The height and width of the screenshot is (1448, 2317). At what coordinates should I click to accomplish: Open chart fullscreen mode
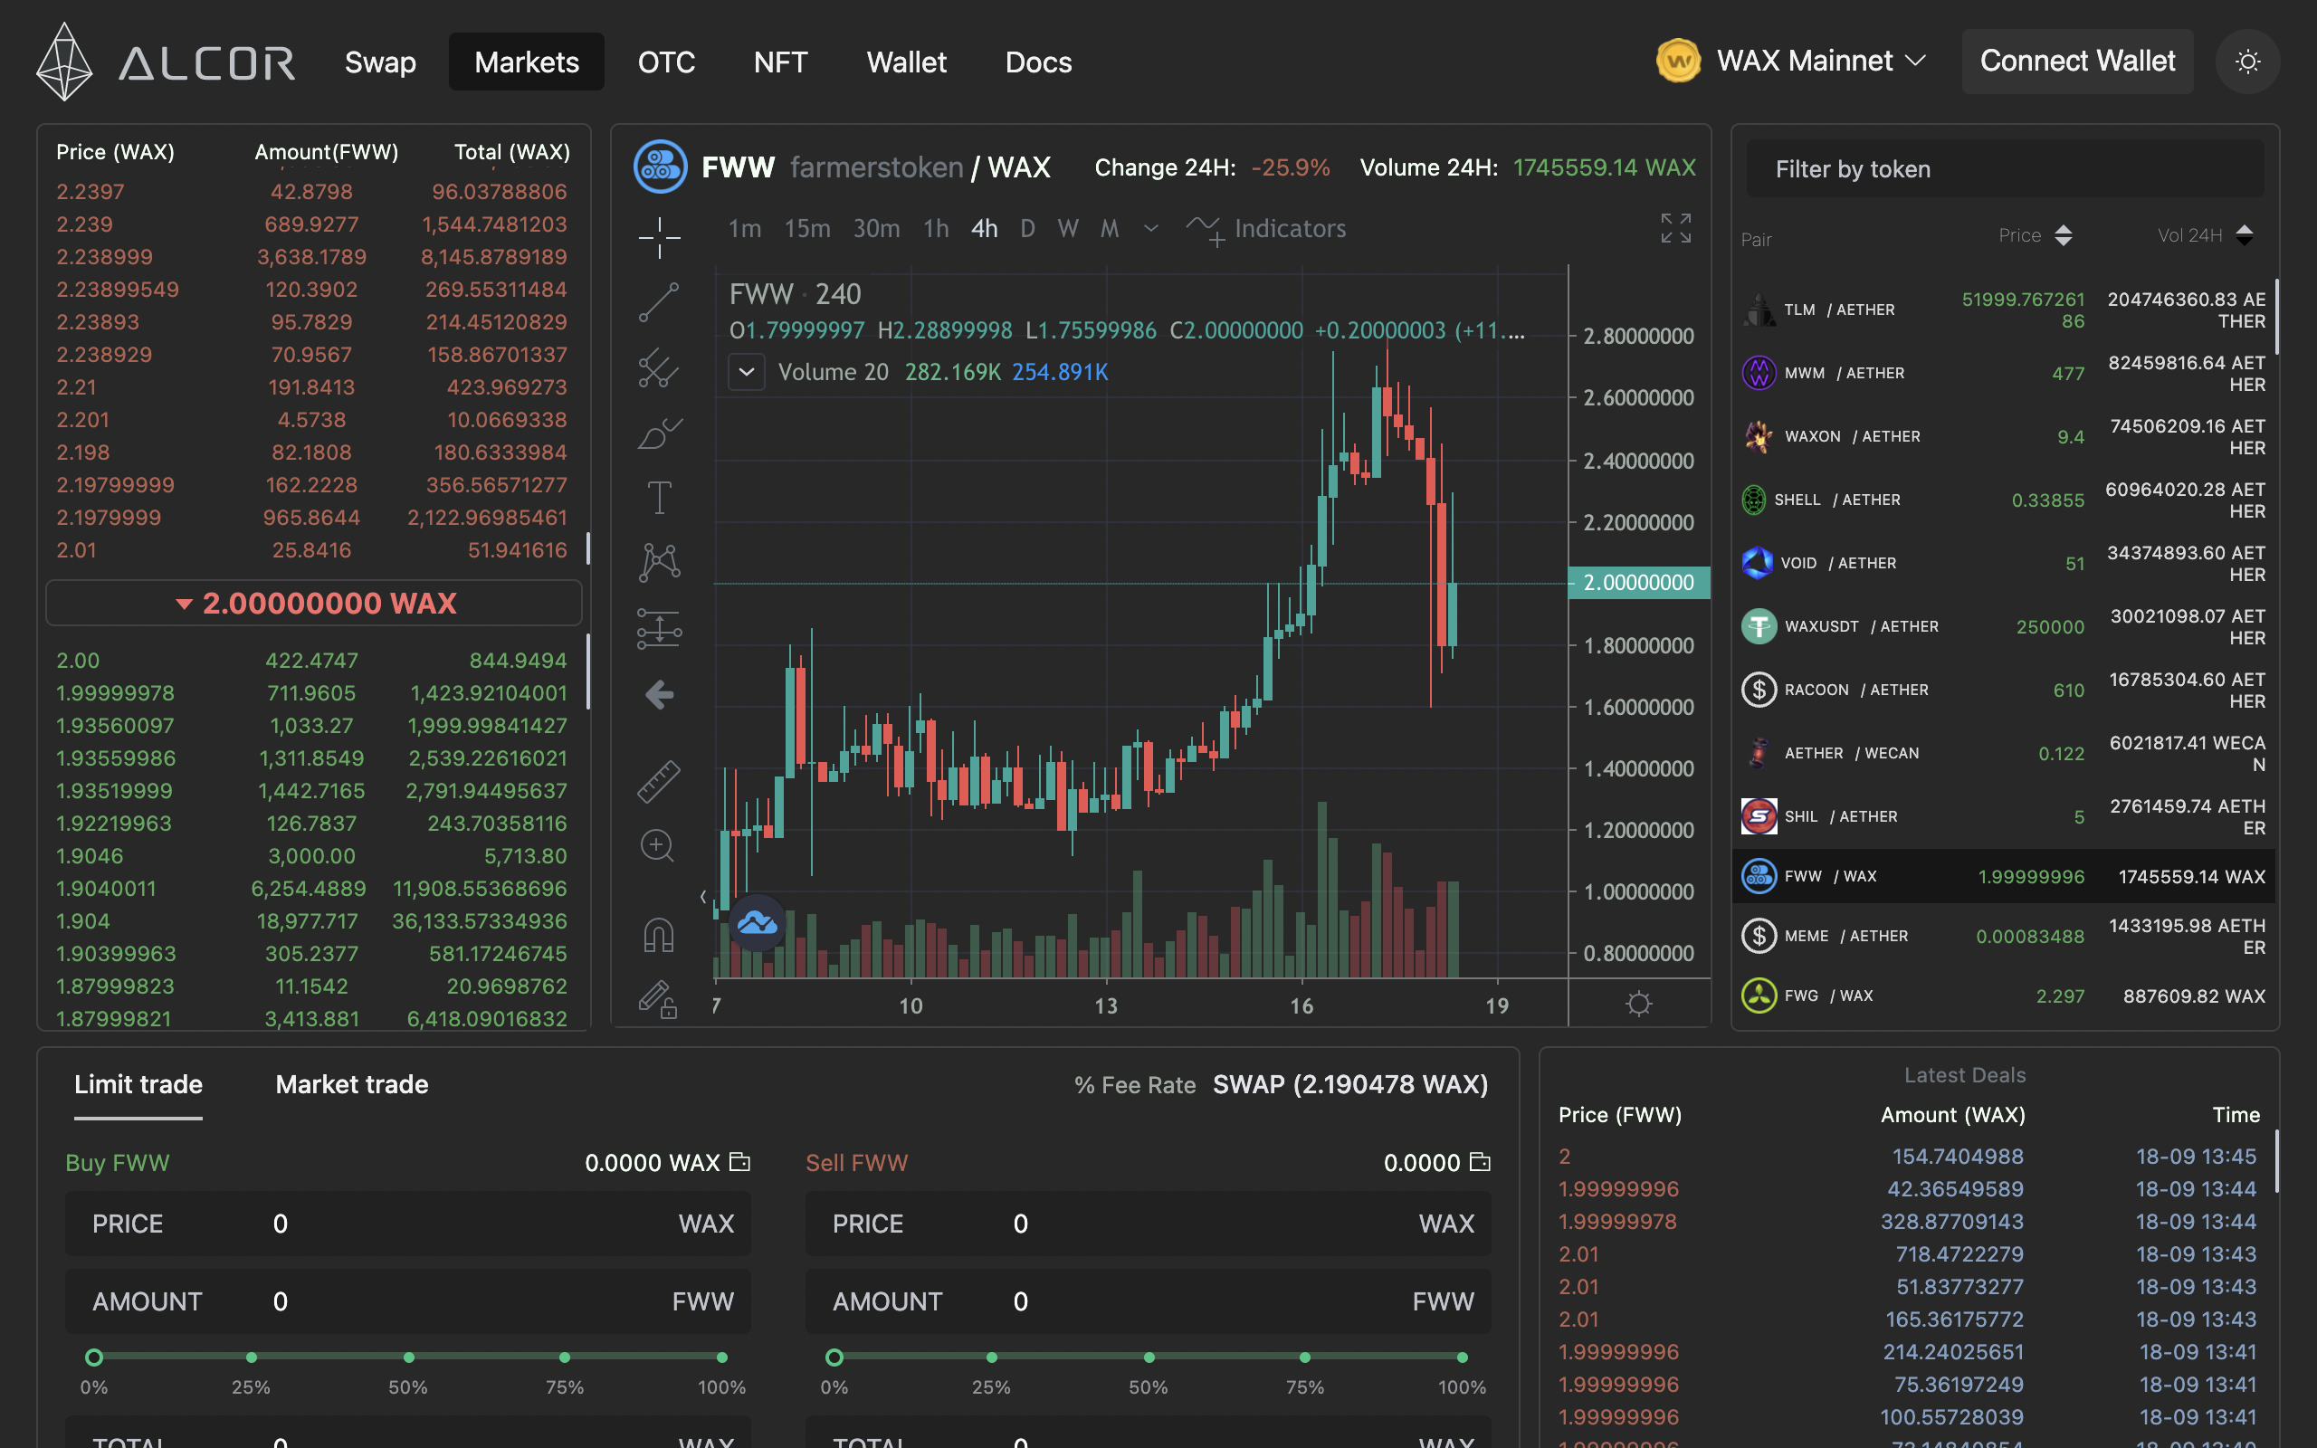[1675, 228]
